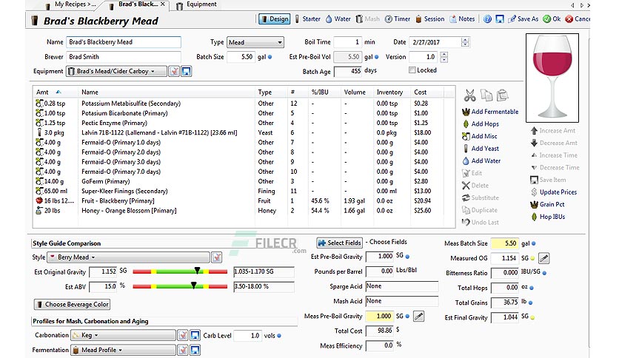Click the Date field stepper arrows
The width and height of the screenshot is (619, 358).
pos(466,42)
